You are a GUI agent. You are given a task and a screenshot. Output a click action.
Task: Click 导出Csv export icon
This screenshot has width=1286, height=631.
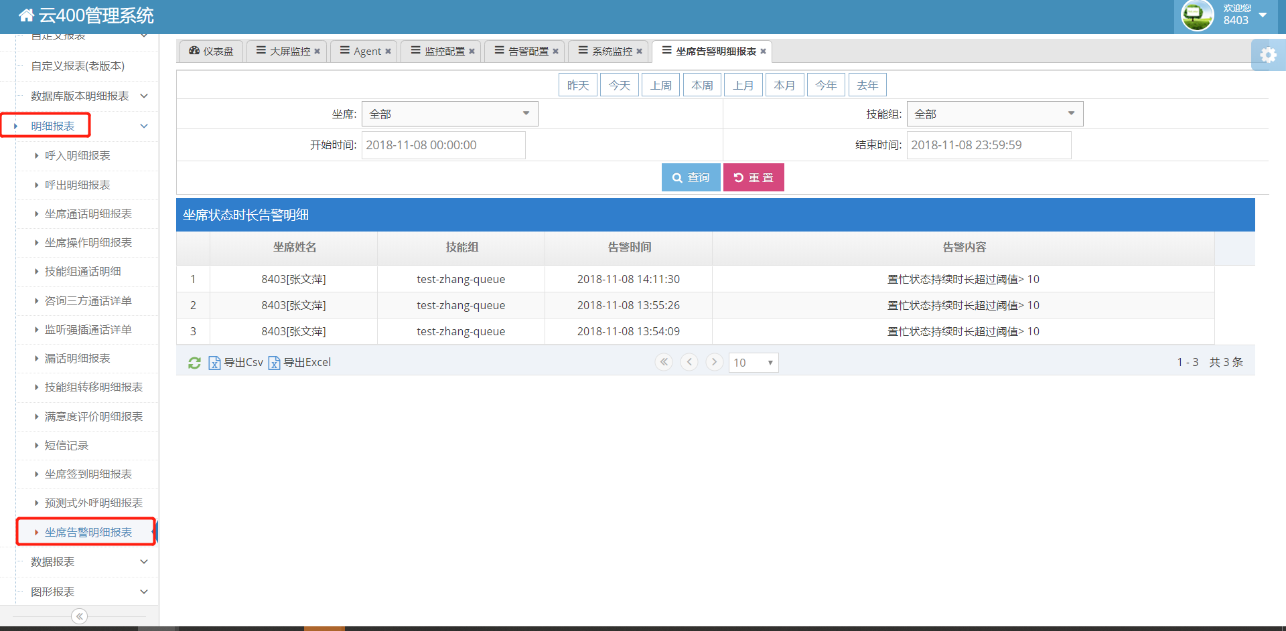click(x=236, y=363)
